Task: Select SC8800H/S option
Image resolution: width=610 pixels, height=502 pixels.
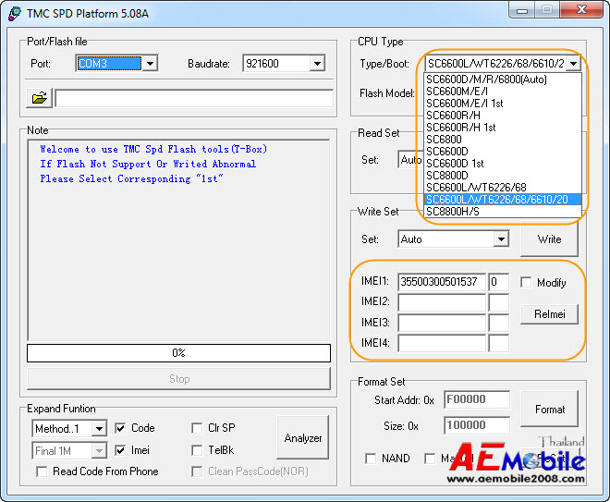Action: (x=503, y=212)
